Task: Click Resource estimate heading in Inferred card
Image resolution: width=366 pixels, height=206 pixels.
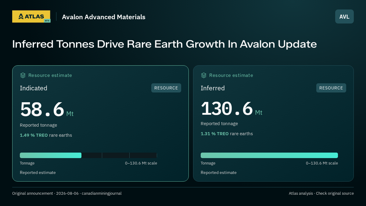Action: click(x=231, y=75)
